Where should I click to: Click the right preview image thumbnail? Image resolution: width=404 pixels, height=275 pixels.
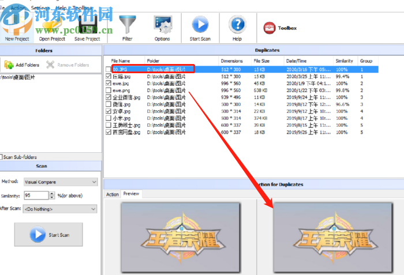pyautogui.click(x=333, y=237)
